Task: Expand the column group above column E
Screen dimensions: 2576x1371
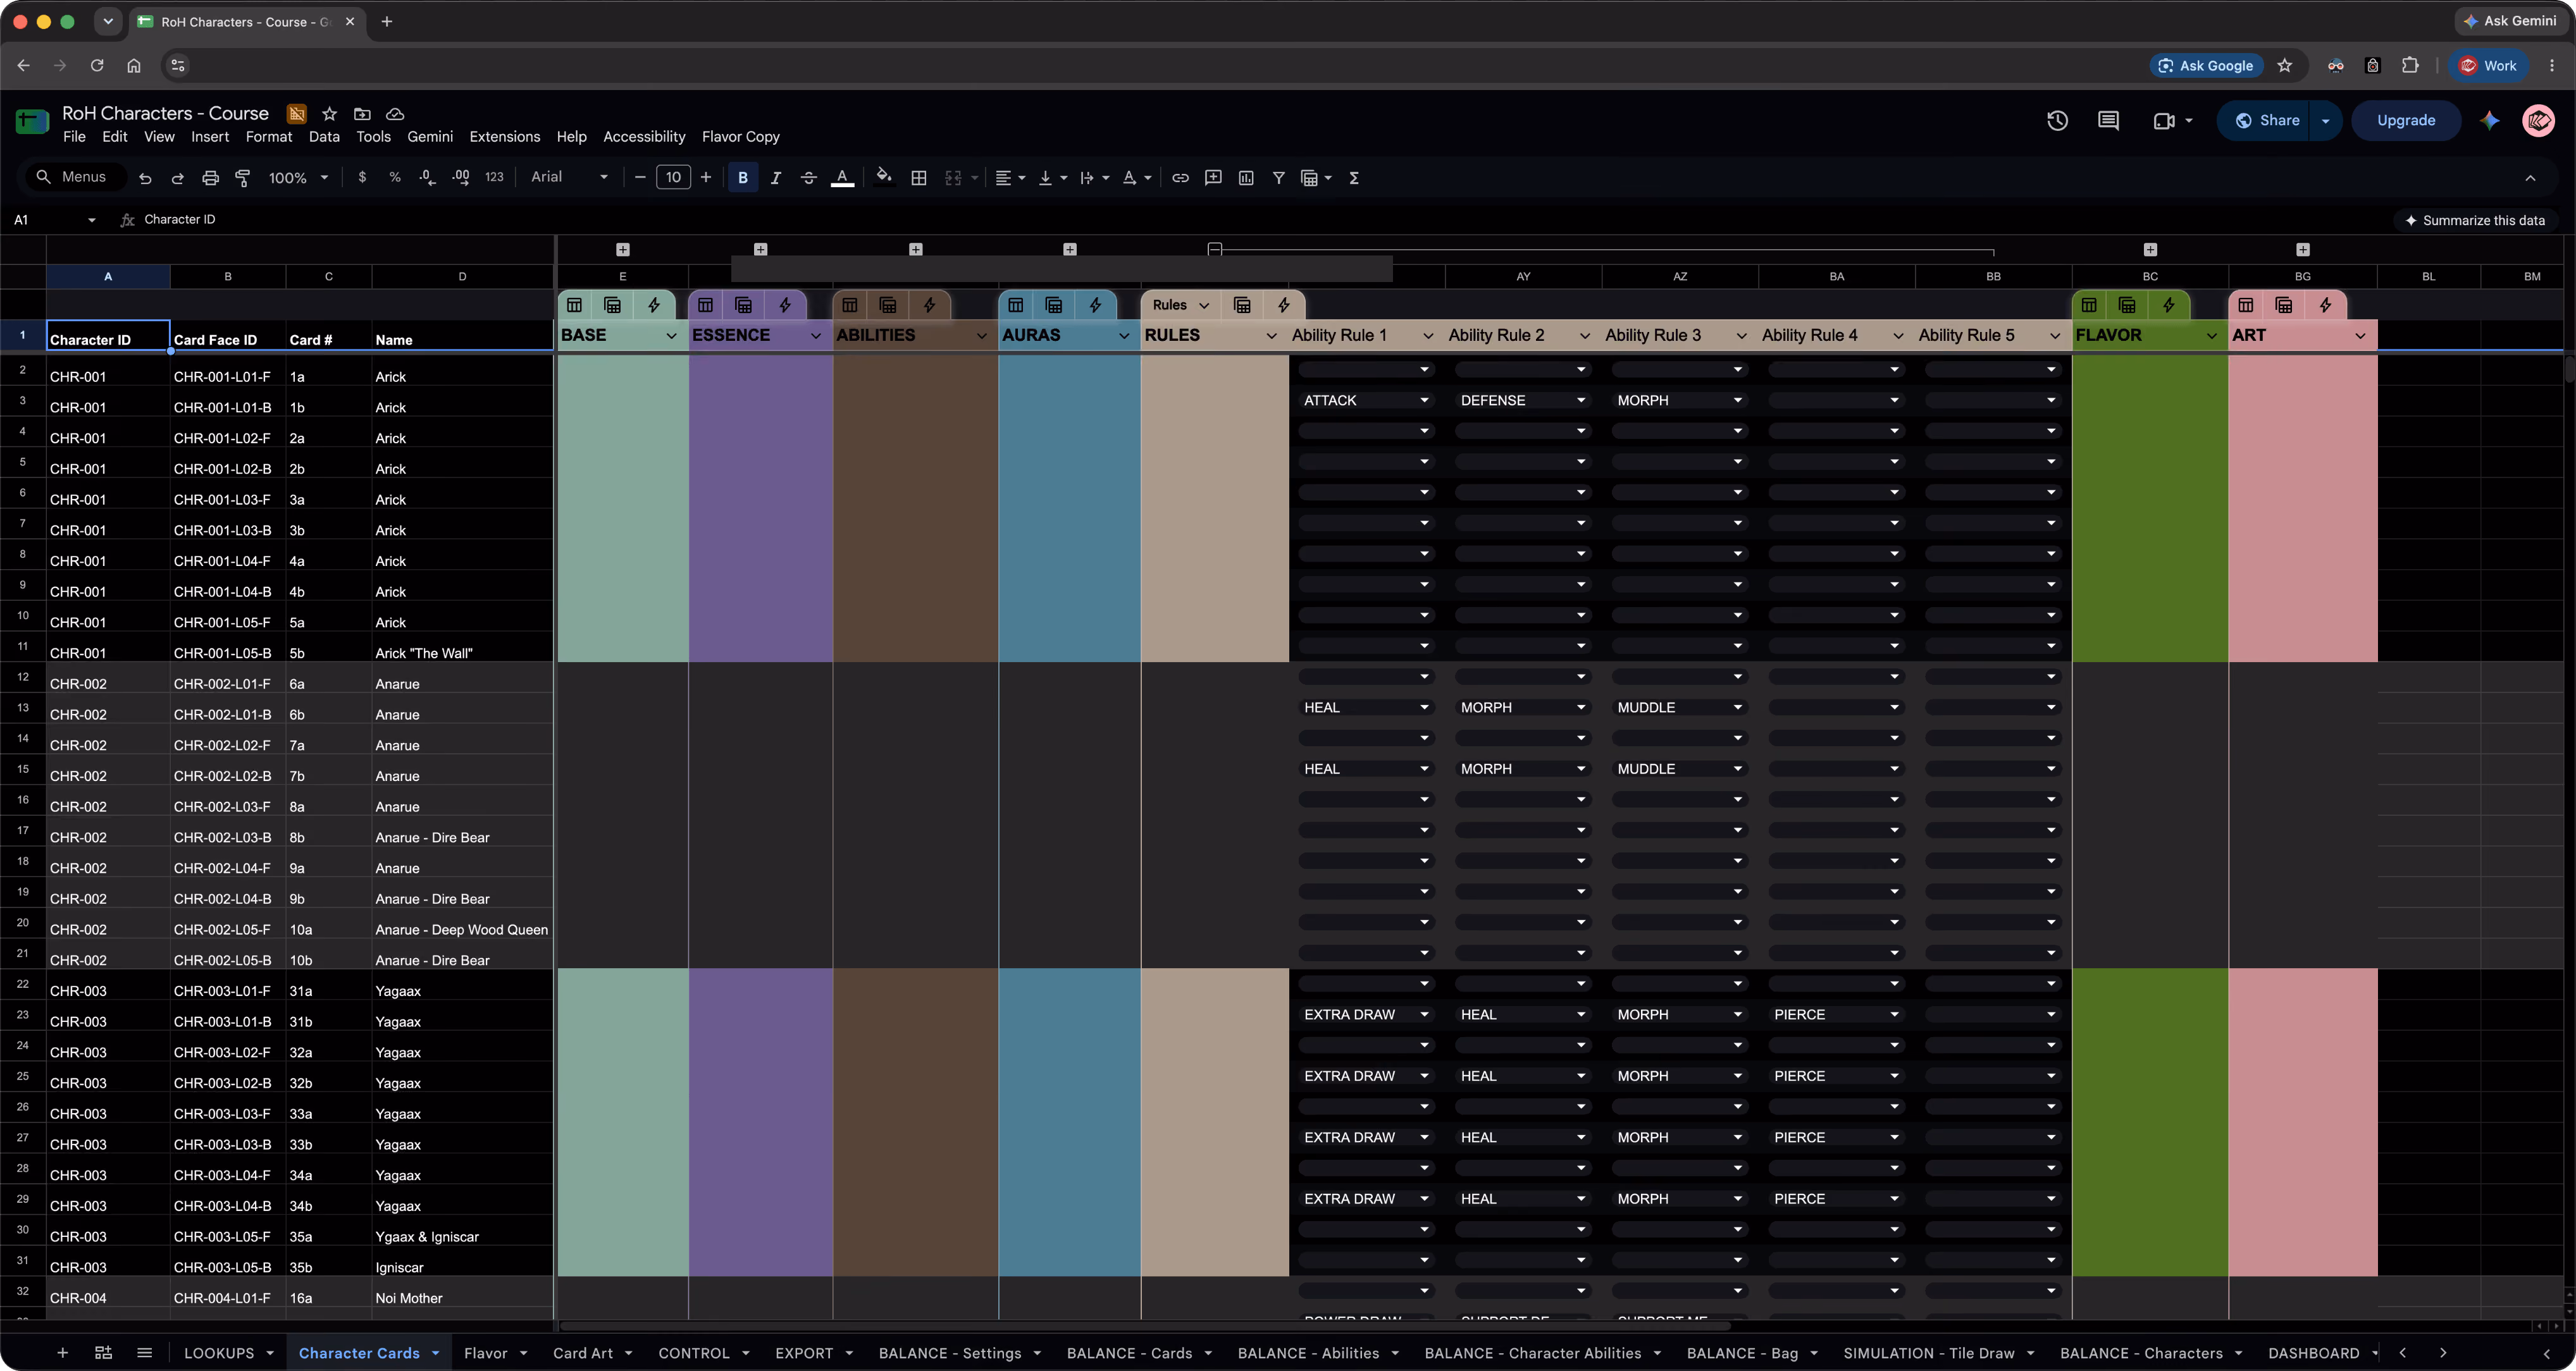Action: tap(622, 249)
